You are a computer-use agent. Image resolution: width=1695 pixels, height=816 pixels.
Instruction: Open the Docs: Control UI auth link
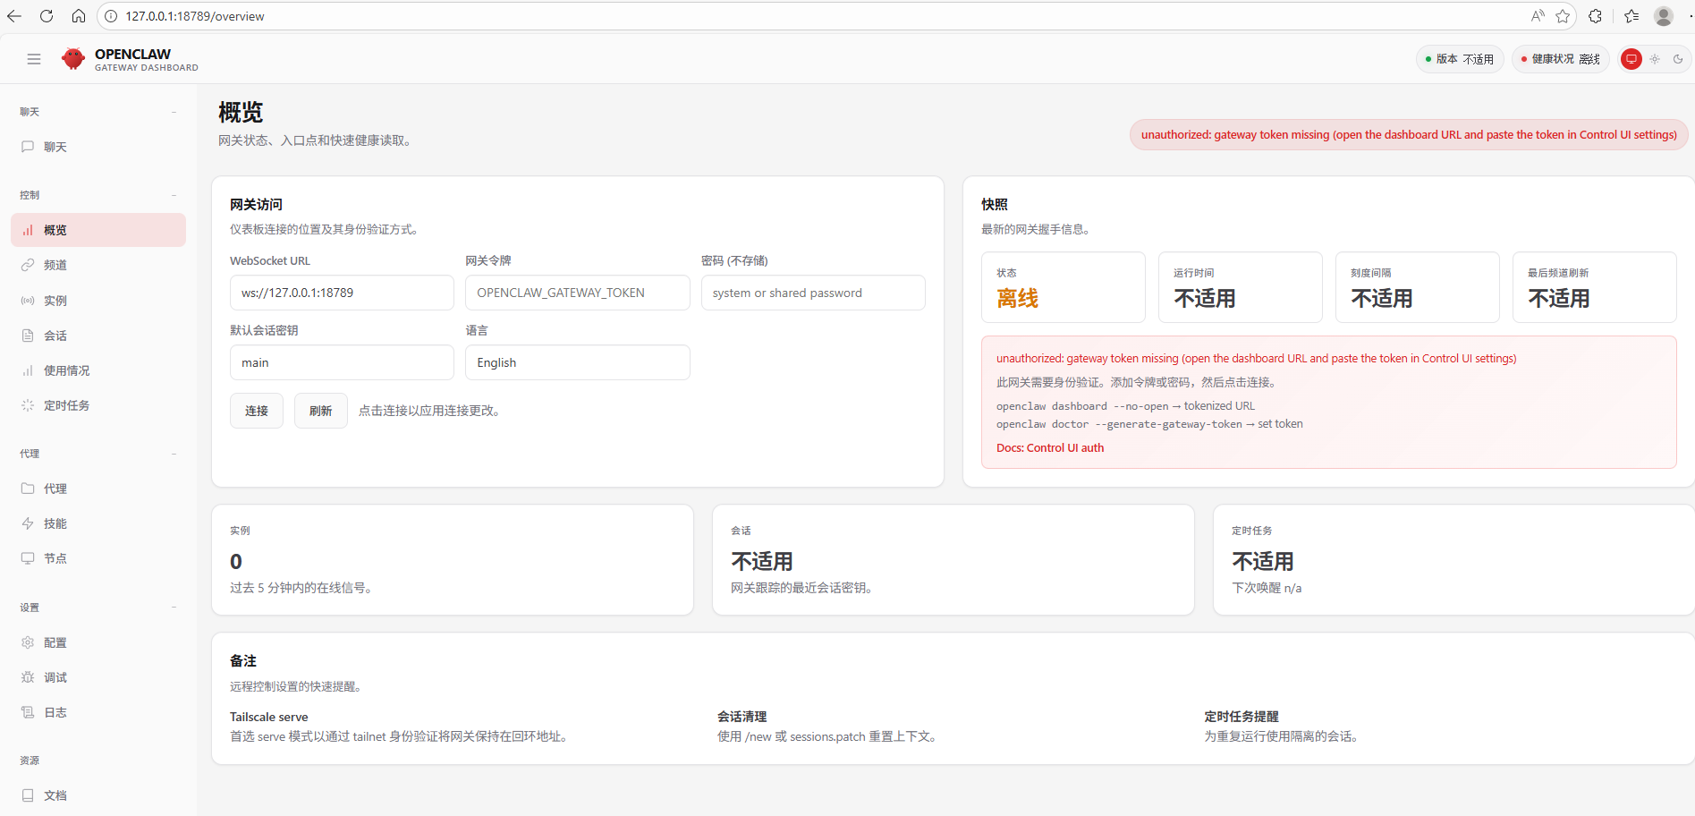click(x=1050, y=448)
